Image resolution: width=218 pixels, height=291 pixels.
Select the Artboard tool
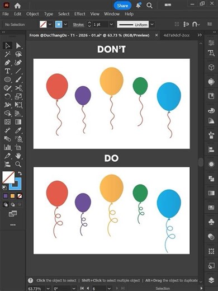tap(18, 147)
